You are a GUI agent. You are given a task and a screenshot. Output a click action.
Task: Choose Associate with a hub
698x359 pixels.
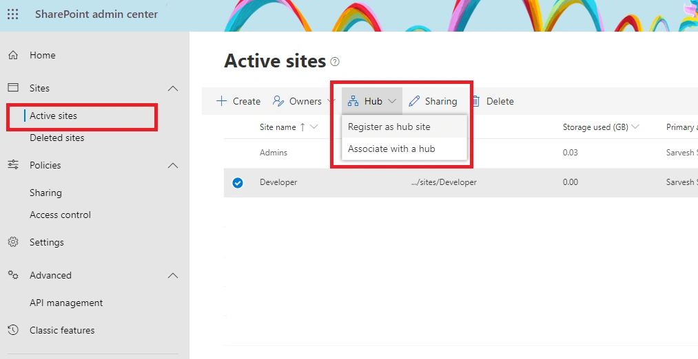404,149
